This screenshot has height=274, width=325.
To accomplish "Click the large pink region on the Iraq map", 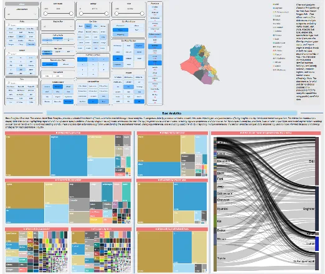I will (x=189, y=65).
